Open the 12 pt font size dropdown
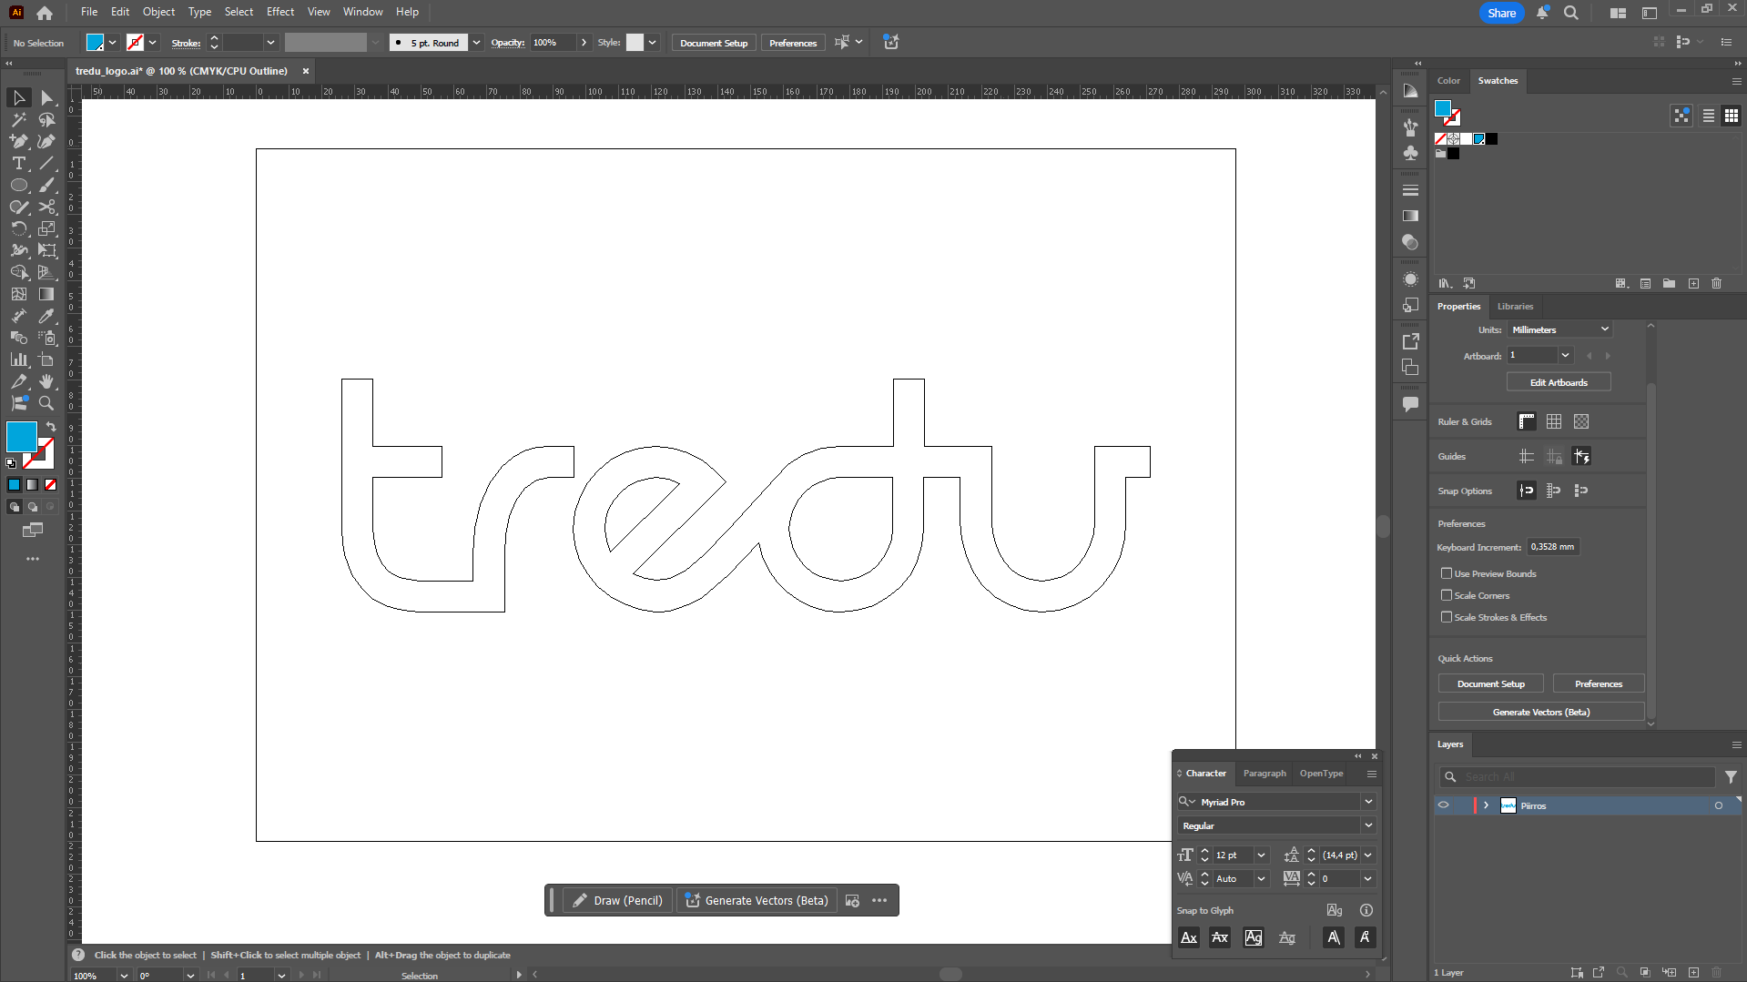Image resolution: width=1747 pixels, height=982 pixels. [x=1261, y=855]
